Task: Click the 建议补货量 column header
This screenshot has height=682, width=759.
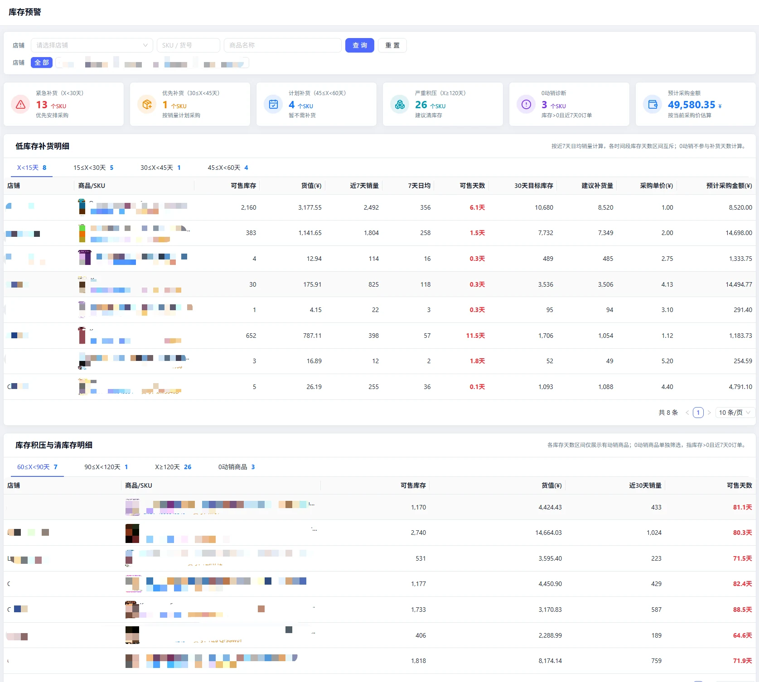Action: tap(597, 186)
